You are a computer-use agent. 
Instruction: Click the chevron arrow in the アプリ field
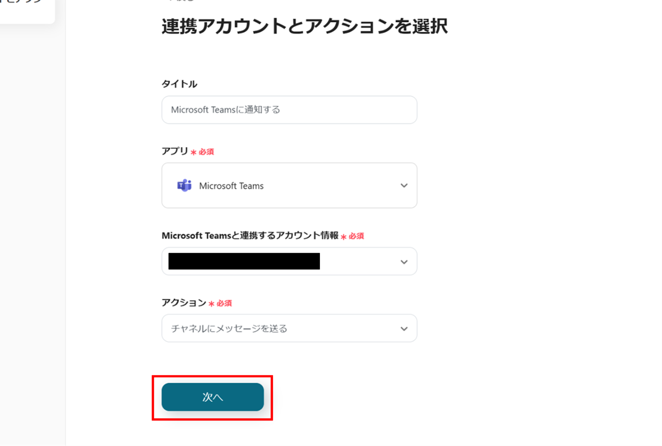click(x=404, y=185)
